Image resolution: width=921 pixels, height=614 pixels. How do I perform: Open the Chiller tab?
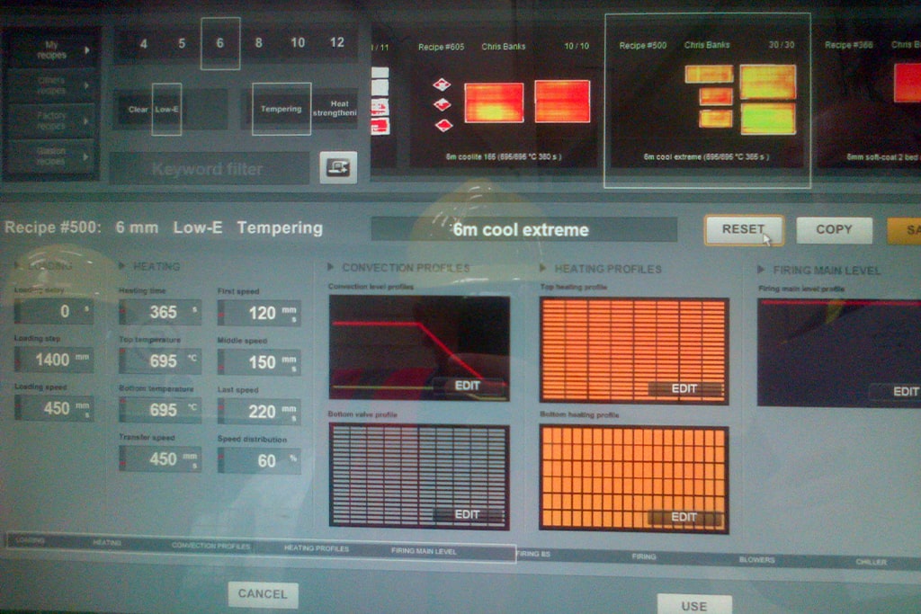pyautogui.click(x=870, y=562)
